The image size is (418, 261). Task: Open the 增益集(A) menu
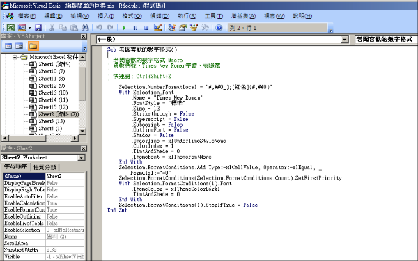pyautogui.click(x=243, y=16)
